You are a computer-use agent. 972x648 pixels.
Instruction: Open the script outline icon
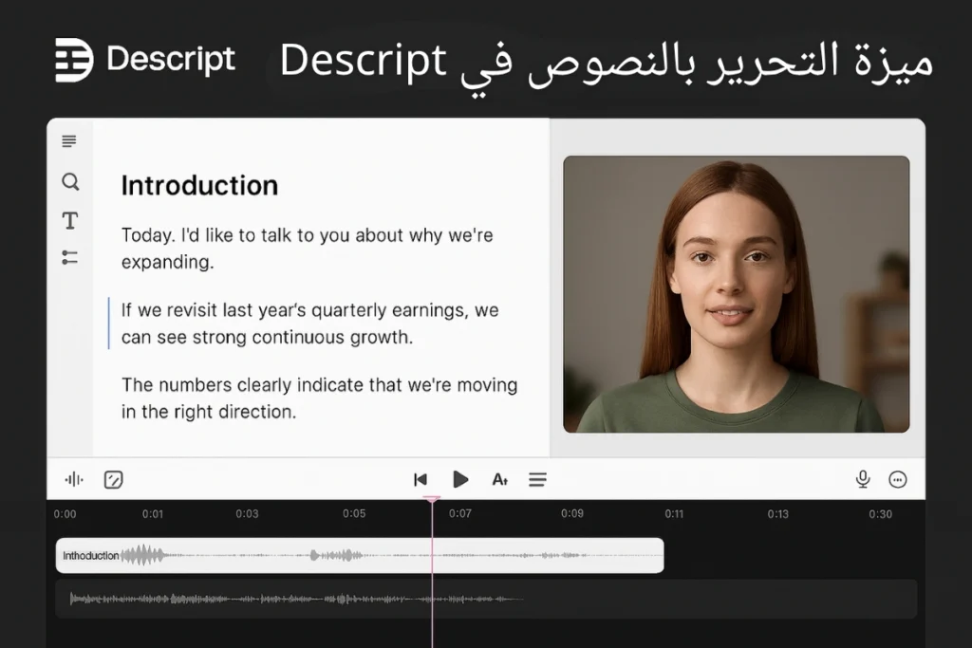[x=70, y=140]
